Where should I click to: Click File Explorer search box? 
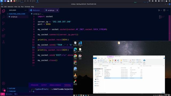pyautogui.click(x=153, y=66)
